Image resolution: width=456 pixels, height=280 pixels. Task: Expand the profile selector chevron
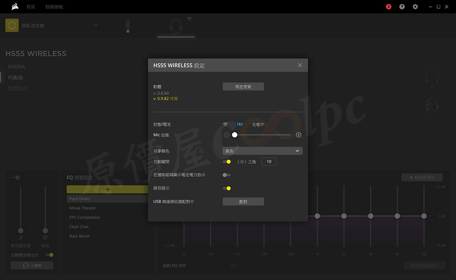tap(96, 25)
